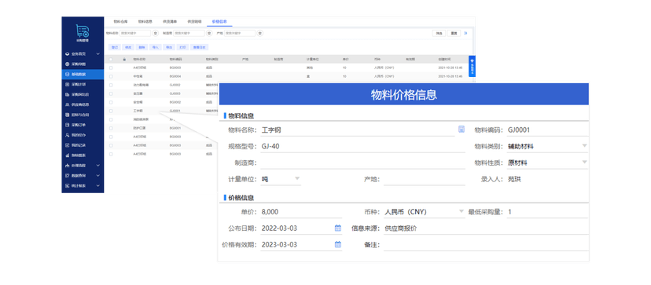Expand the 处理流程 chevron in sidebar
The width and height of the screenshot is (651, 285).
[98, 165]
